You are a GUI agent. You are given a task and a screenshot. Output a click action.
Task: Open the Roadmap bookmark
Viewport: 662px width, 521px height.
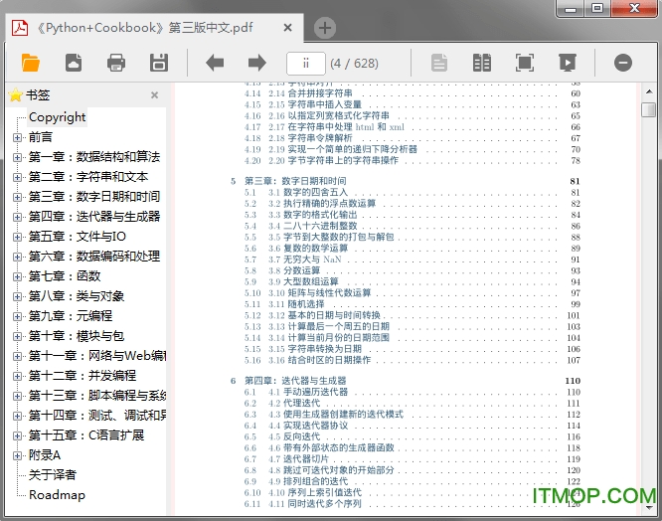pyautogui.click(x=57, y=495)
